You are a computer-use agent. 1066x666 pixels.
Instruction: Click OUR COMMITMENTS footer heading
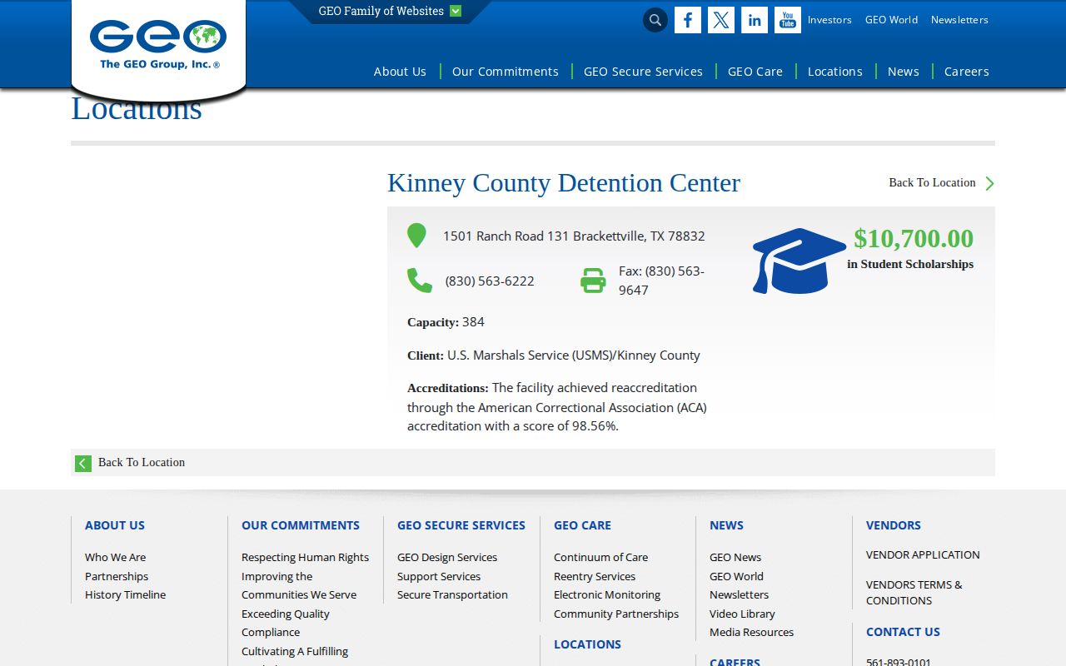pos(301,525)
